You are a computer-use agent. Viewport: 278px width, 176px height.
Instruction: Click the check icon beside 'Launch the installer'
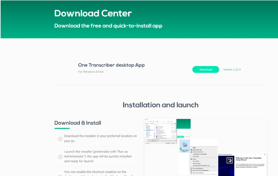[60, 157]
